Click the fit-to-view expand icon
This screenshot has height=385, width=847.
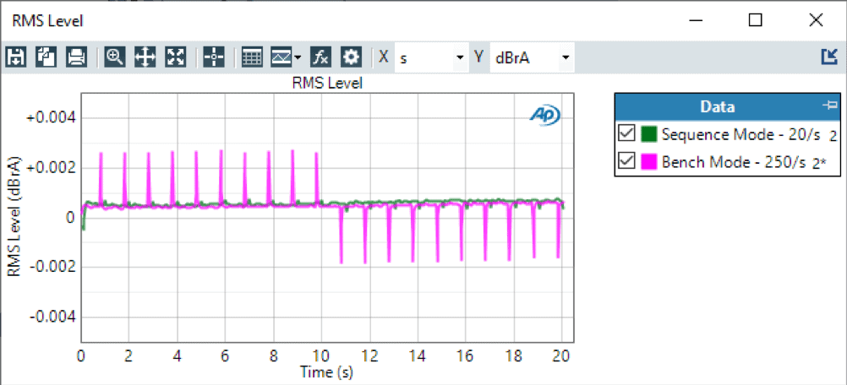click(176, 57)
